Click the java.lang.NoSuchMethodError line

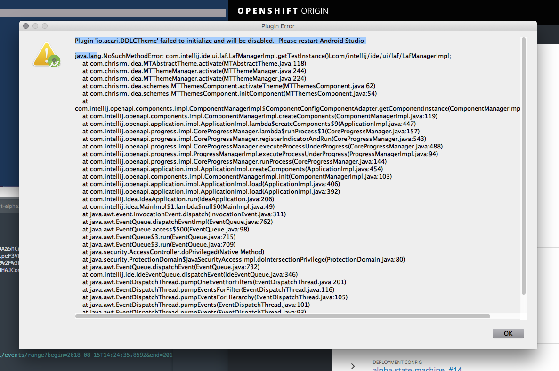[x=263, y=56]
